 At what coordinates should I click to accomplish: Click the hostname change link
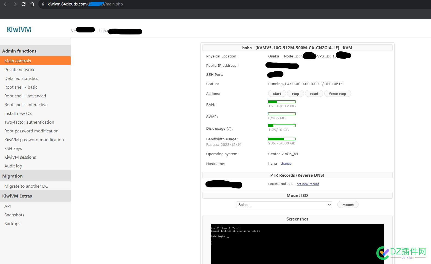pos(286,164)
